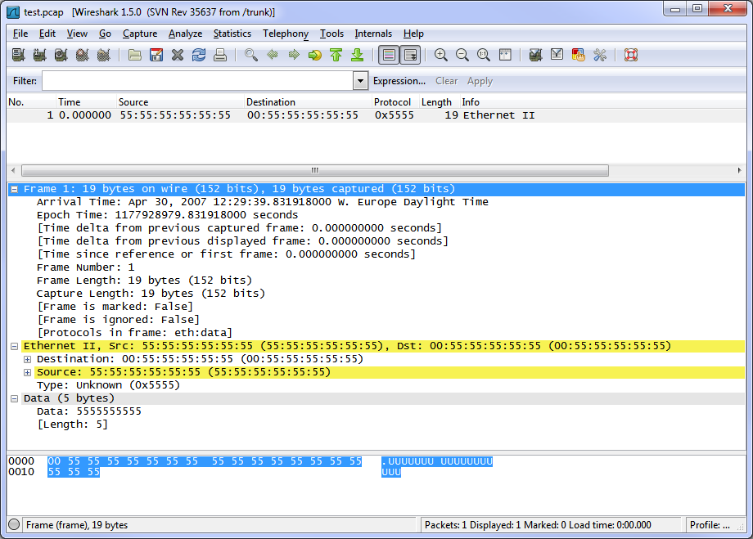Click the Expression... button
Image resolution: width=753 pixels, height=539 pixels.
(x=399, y=81)
